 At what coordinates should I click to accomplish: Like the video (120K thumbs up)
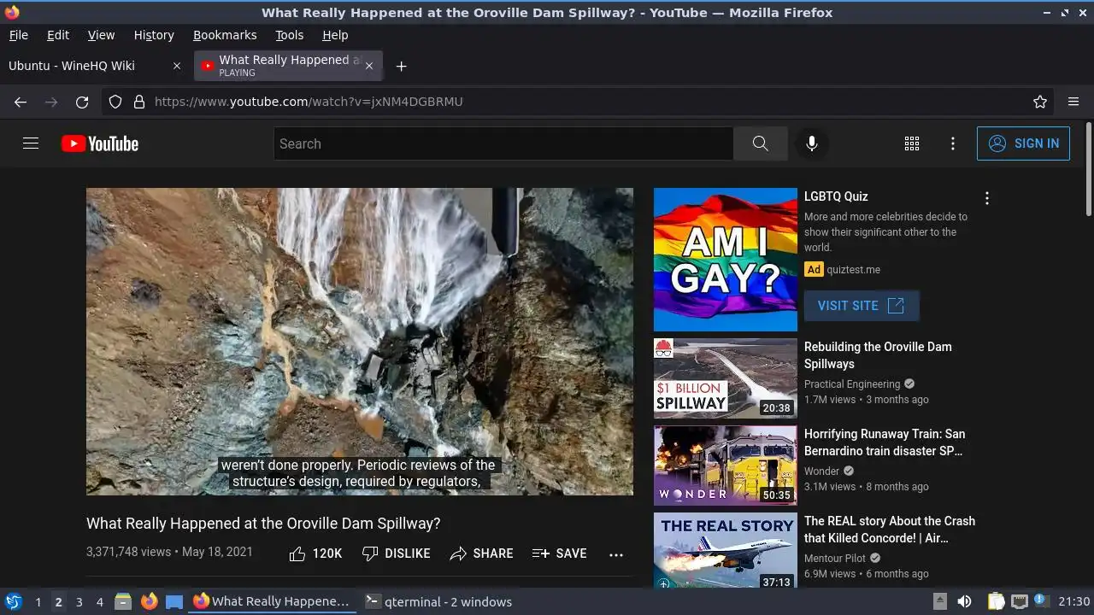[315, 553]
